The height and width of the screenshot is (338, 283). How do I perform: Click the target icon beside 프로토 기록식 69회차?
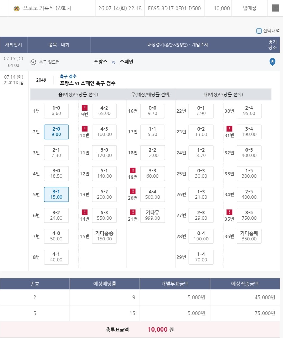[17, 8]
